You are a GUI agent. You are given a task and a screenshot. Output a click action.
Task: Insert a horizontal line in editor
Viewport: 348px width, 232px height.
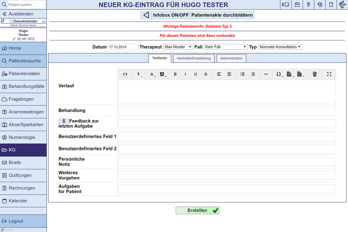tap(266, 74)
